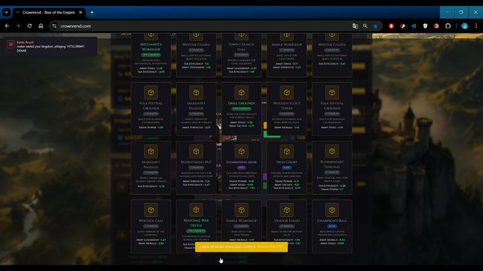
Task: Open the key extension icon
Action: pyautogui.click(x=402, y=26)
